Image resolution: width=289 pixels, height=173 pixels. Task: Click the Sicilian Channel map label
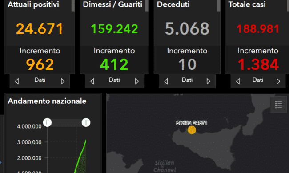165,166
